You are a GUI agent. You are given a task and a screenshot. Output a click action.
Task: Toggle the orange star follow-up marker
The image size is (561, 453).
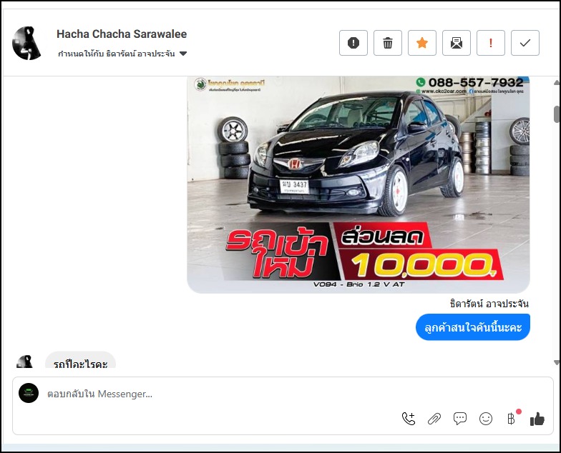(422, 43)
